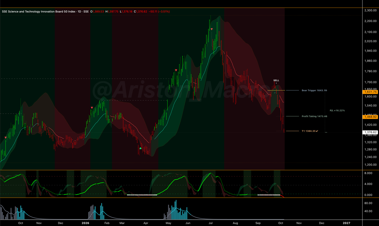The image size is (379, 226).
Task: Click the 1,940.00 price axis label
Action: point(370,51)
